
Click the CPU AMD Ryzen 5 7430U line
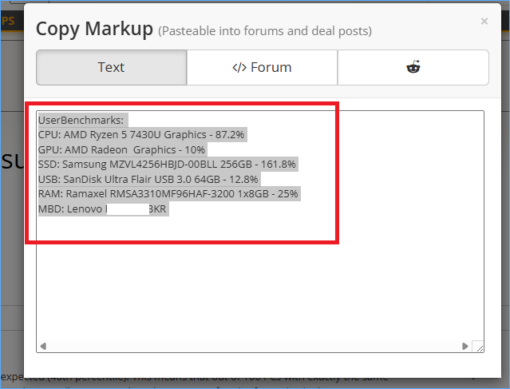(141, 134)
